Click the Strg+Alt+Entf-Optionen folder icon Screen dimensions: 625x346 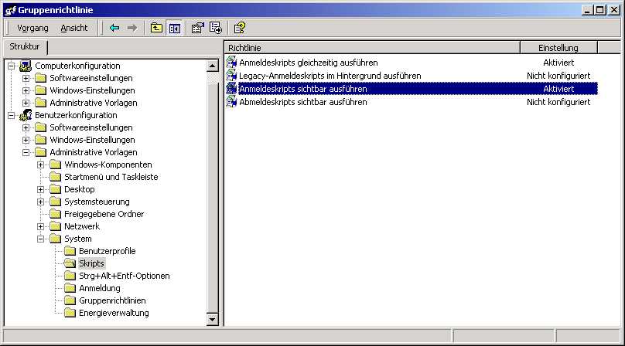pos(70,276)
